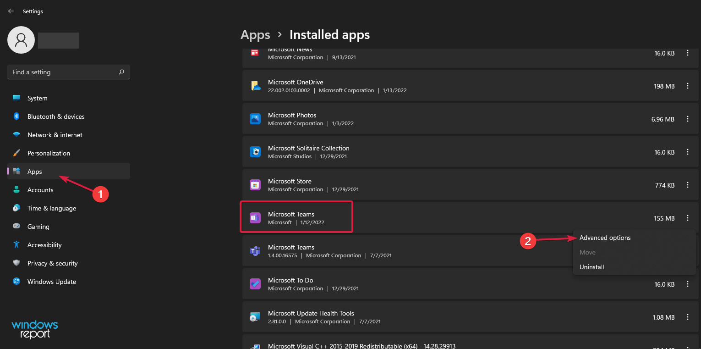This screenshot has height=349, width=701.
Task: Open three-dot menu for Teams 155 MB
Action: pyautogui.click(x=688, y=218)
